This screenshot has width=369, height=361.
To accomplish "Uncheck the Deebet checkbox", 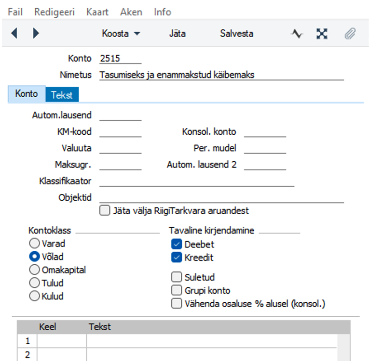I will coord(177,244).
